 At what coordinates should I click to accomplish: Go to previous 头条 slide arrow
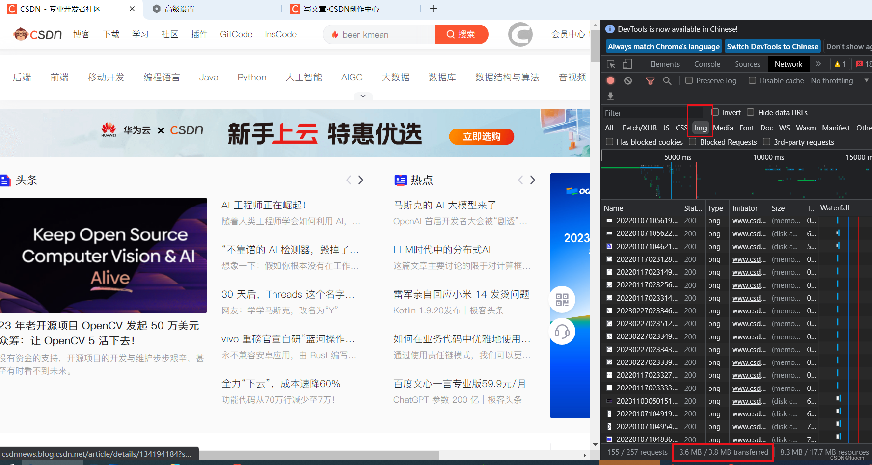(349, 180)
